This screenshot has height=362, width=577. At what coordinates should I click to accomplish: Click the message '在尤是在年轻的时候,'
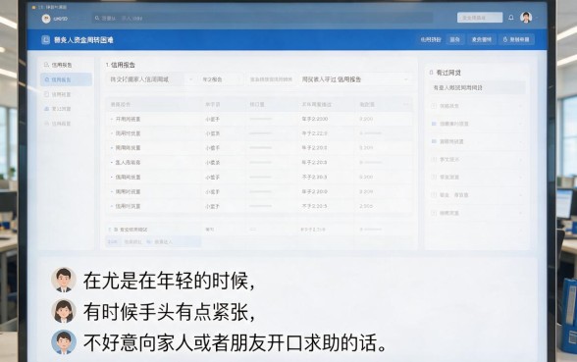169,281
